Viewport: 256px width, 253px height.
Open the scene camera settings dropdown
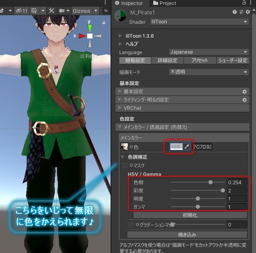pyautogui.click(x=68, y=11)
